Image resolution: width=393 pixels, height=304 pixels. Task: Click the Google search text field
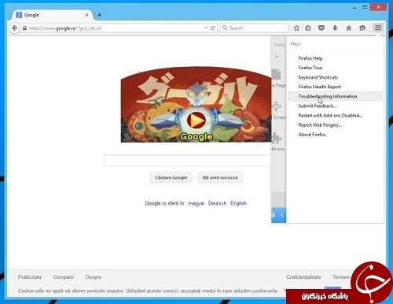[188, 161]
